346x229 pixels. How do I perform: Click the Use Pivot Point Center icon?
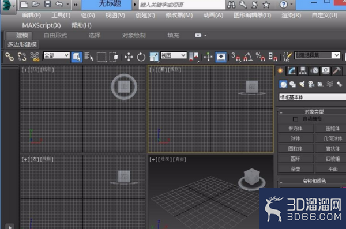click(x=194, y=57)
